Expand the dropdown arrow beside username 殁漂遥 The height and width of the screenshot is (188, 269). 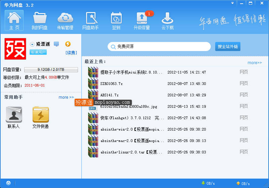click(32, 44)
